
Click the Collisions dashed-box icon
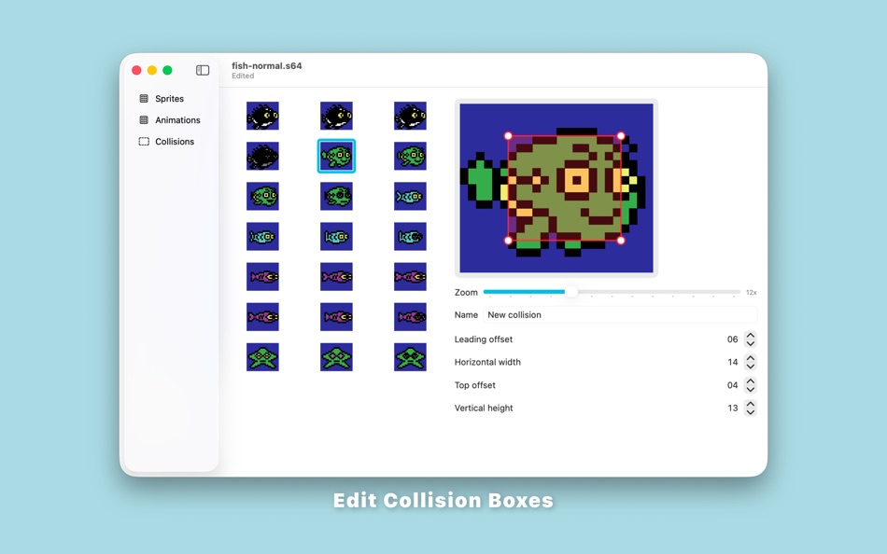145,141
